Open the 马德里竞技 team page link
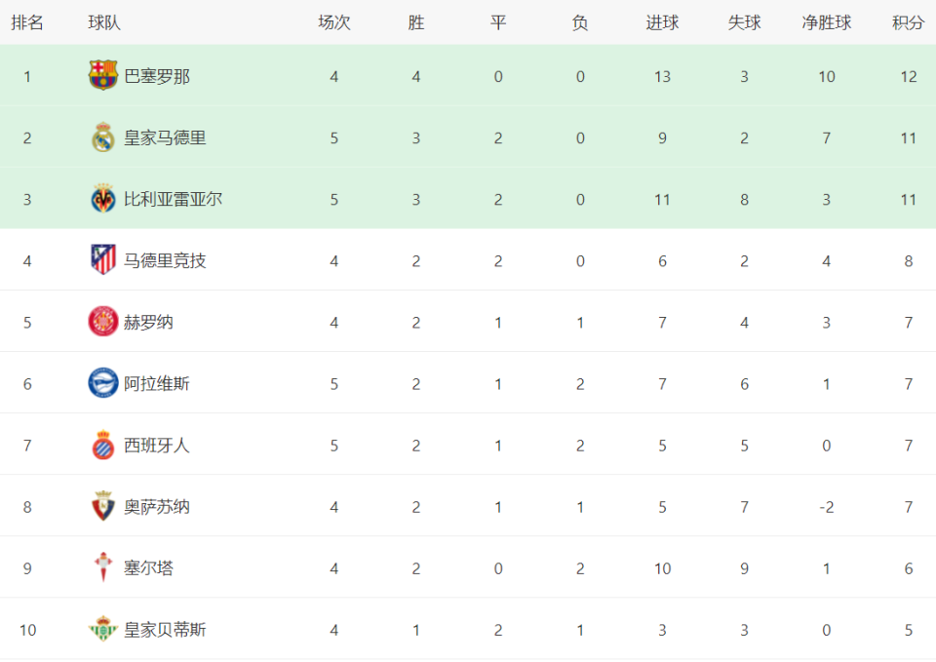936x662 pixels. coord(166,261)
